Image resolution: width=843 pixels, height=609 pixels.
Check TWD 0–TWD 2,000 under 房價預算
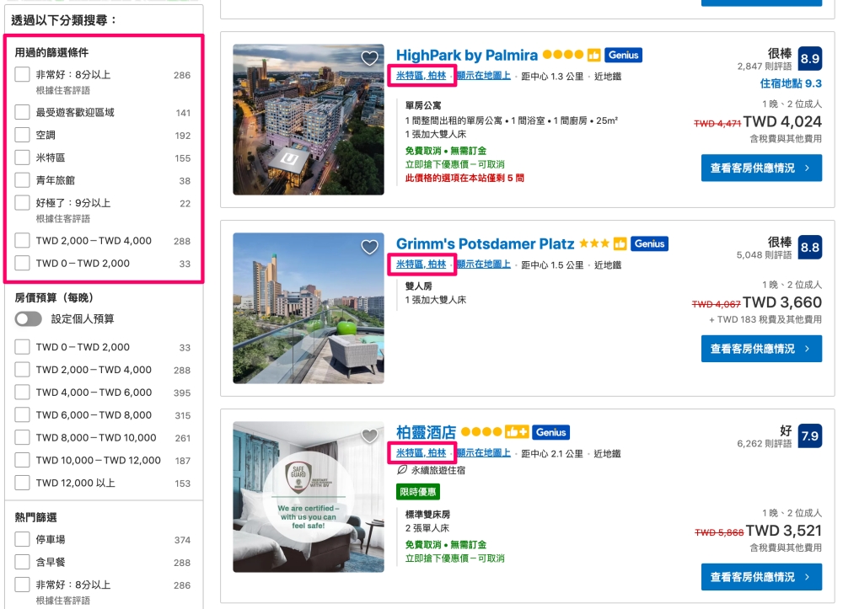(x=22, y=347)
